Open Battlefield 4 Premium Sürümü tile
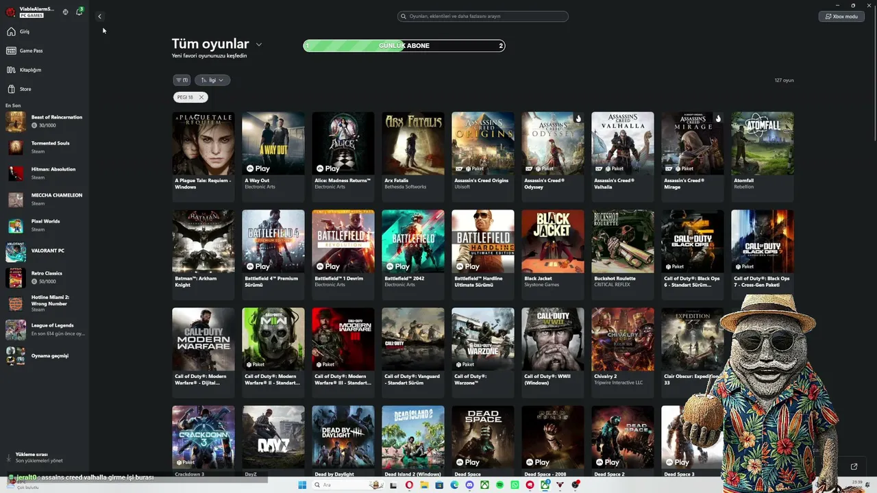Screen dimensions: 877x493 (x=273, y=255)
